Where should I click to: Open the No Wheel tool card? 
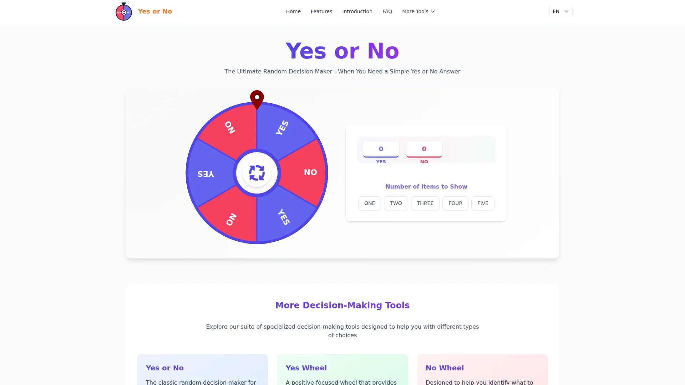tap(482, 371)
